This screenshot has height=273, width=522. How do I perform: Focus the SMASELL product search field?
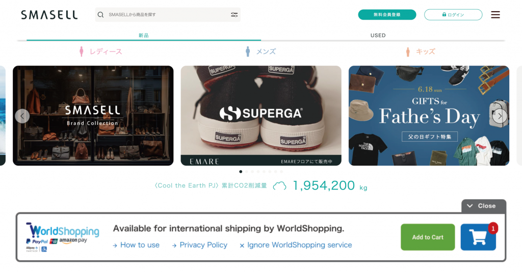[x=168, y=15]
